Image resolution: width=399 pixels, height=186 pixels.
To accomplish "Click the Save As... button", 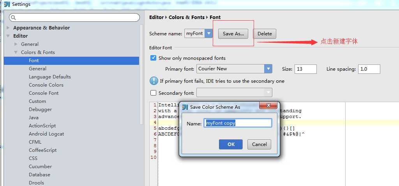I will (x=233, y=33).
